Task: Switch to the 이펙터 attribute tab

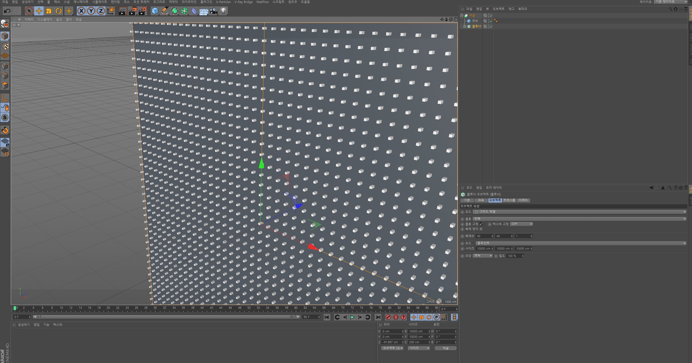Action: coord(523,200)
